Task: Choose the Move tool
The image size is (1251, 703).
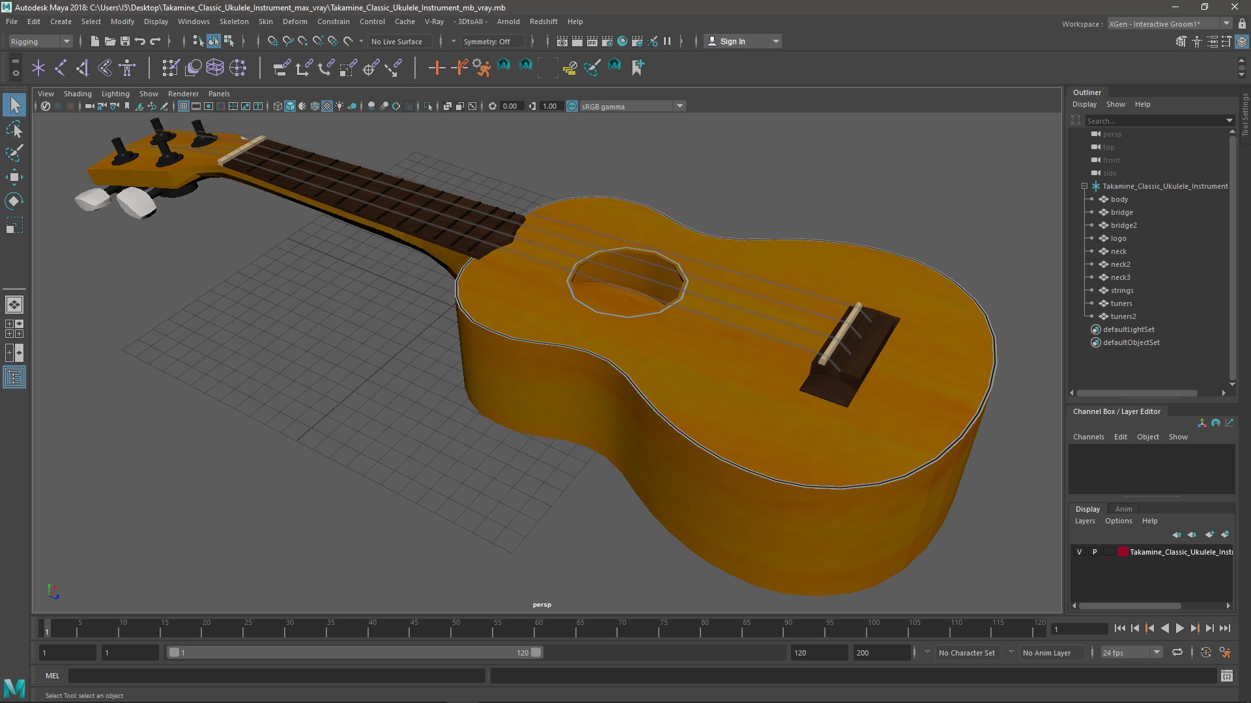Action: tap(14, 177)
